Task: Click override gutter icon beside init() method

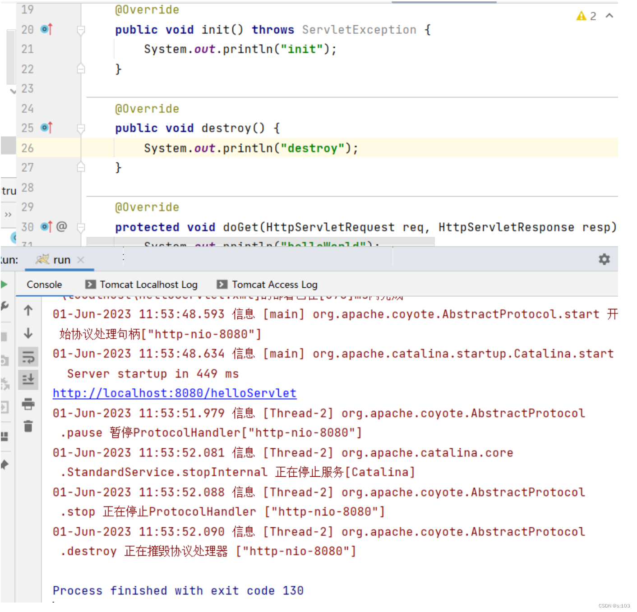Action: (46, 29)
